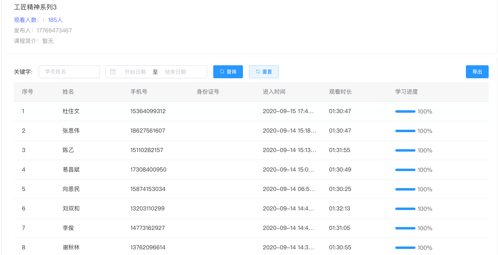Click the 观看时长 column header
This screenshot has width=498, height=255.
340,92
